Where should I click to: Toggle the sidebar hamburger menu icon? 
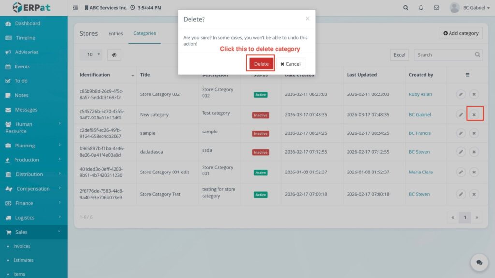point(75,8)
